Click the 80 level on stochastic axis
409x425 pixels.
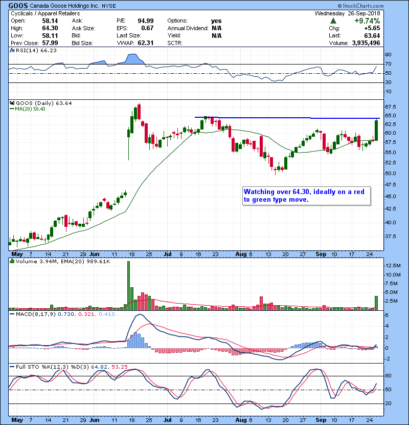pyautogui.click(x=388, y=376)
